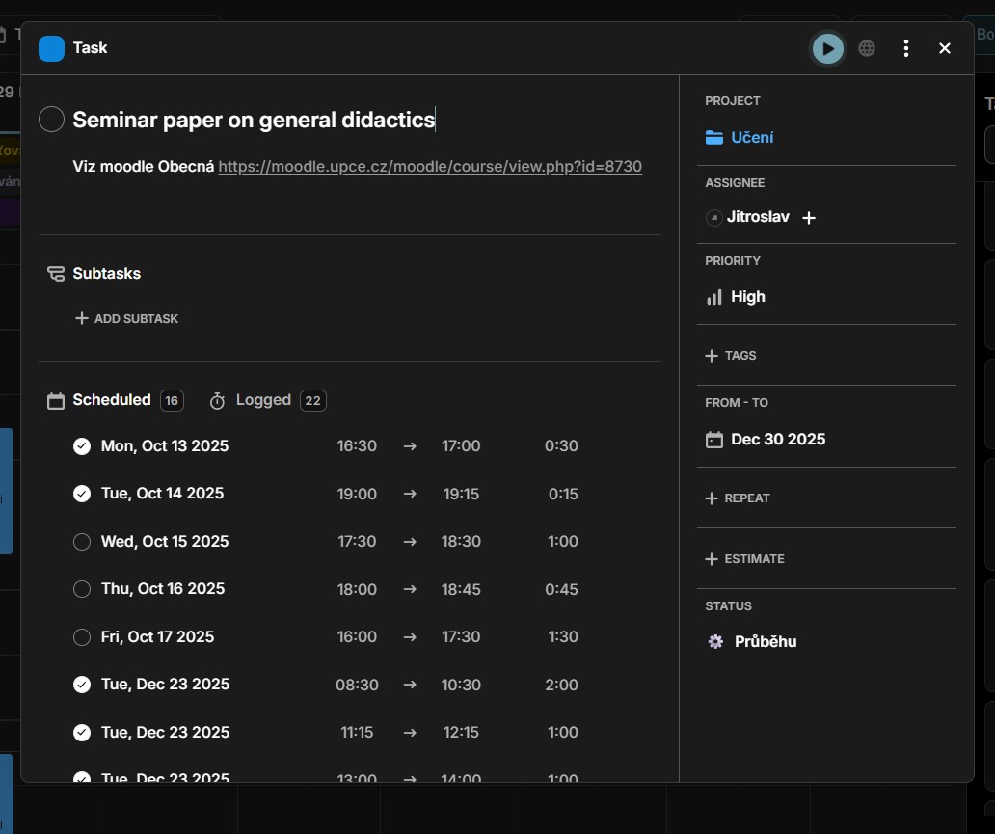
Task: Open the three-dot more options menu
Action: coord(905,48)
